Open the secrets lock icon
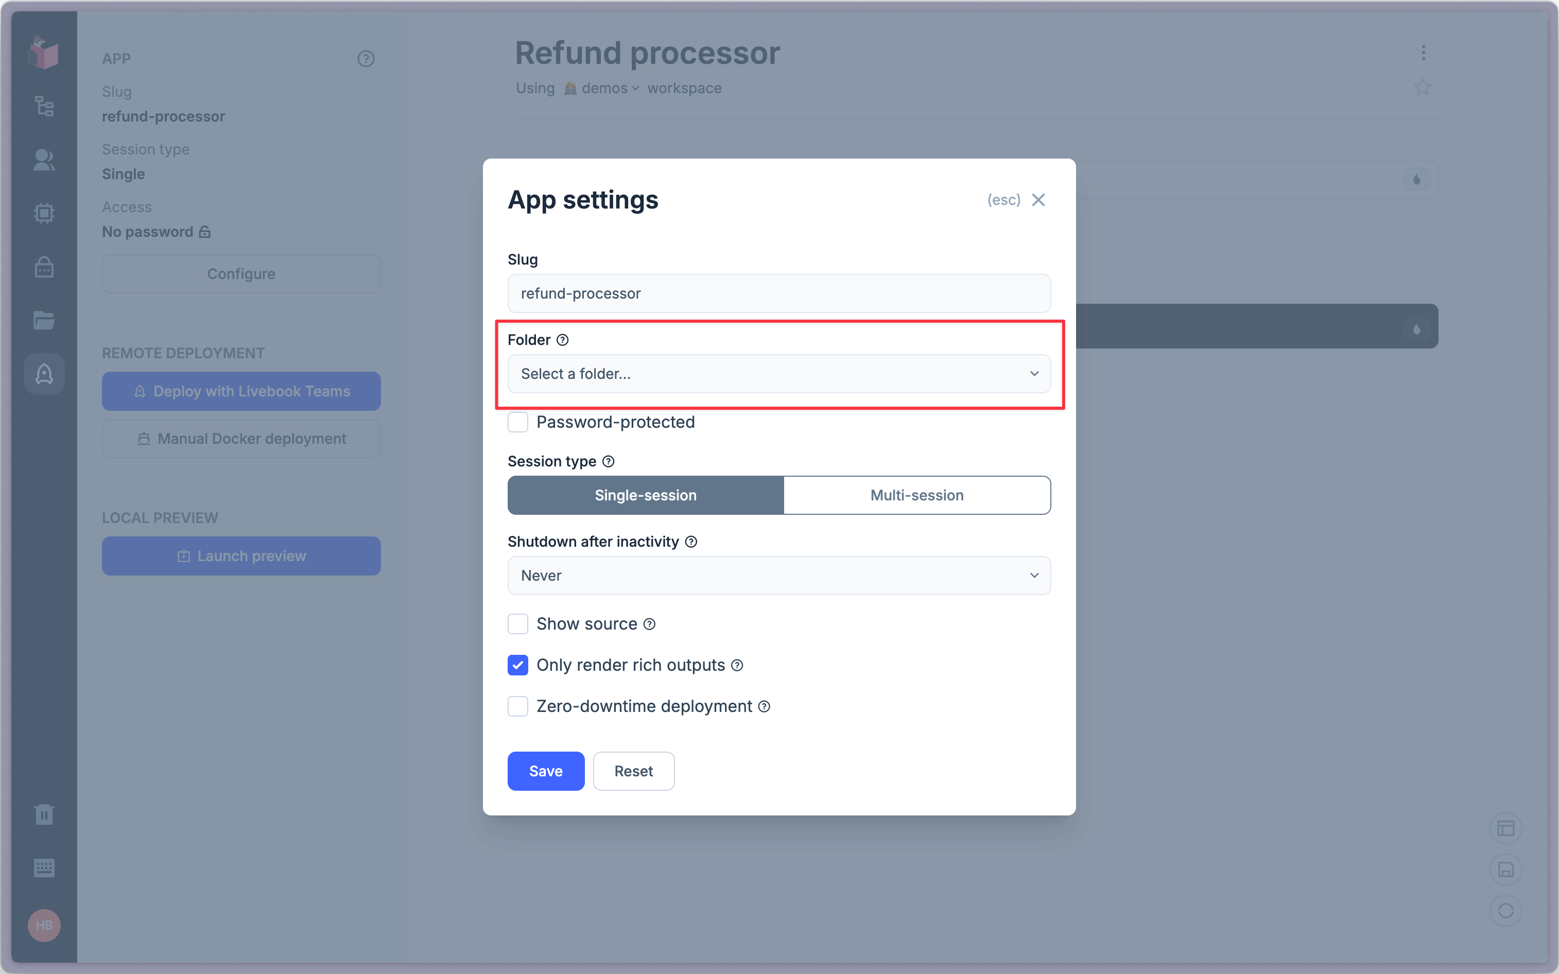Screen dimensions: 1559x974 pyautogui.click(x=44, y=267)
